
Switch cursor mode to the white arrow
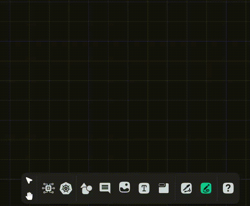[29, 180]
